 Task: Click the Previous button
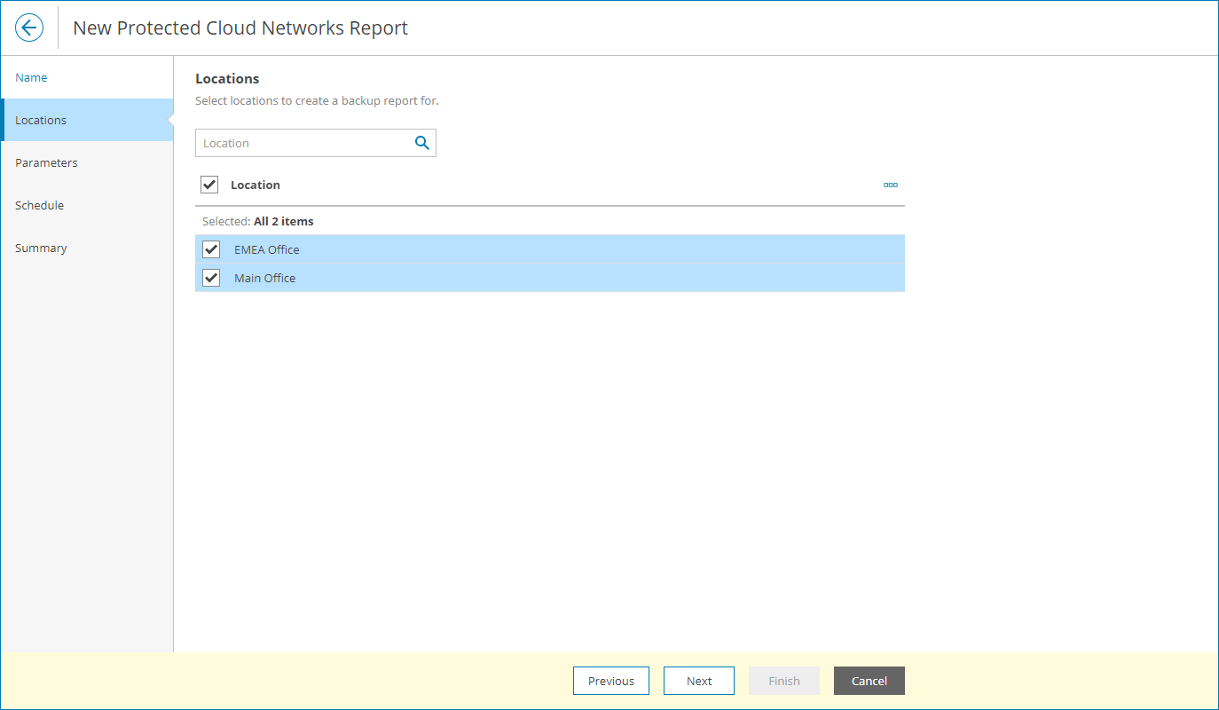pyautogui.click(x=611, y=681)
